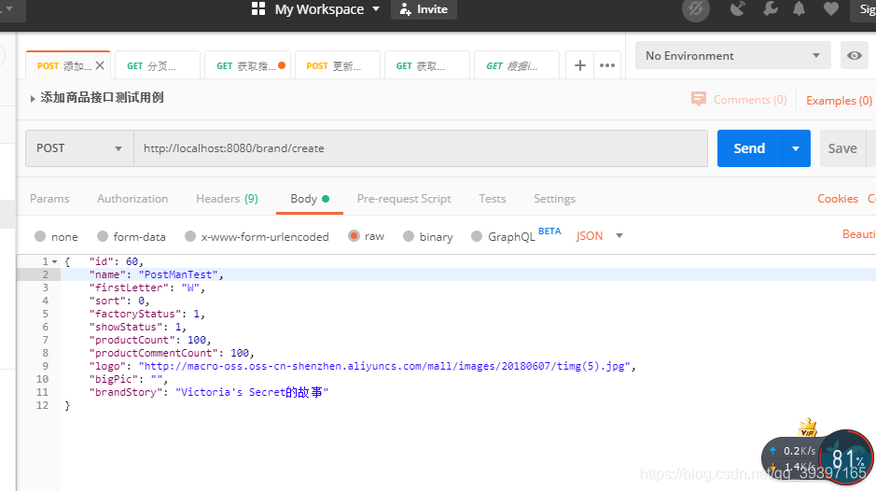Click the heart icon in header
876x491 pixels.
click(x=830, y=8)
